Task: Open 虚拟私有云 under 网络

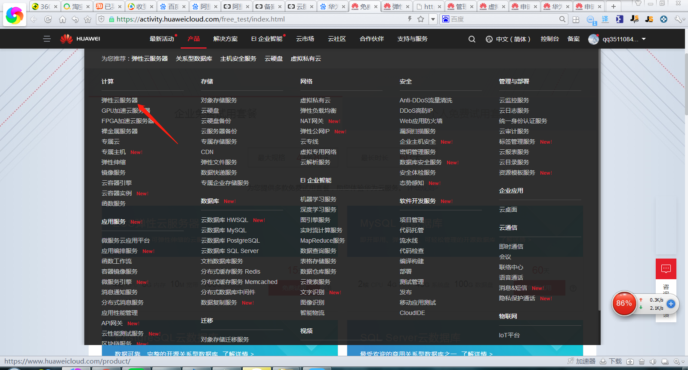Action: [x=315, y=100]
